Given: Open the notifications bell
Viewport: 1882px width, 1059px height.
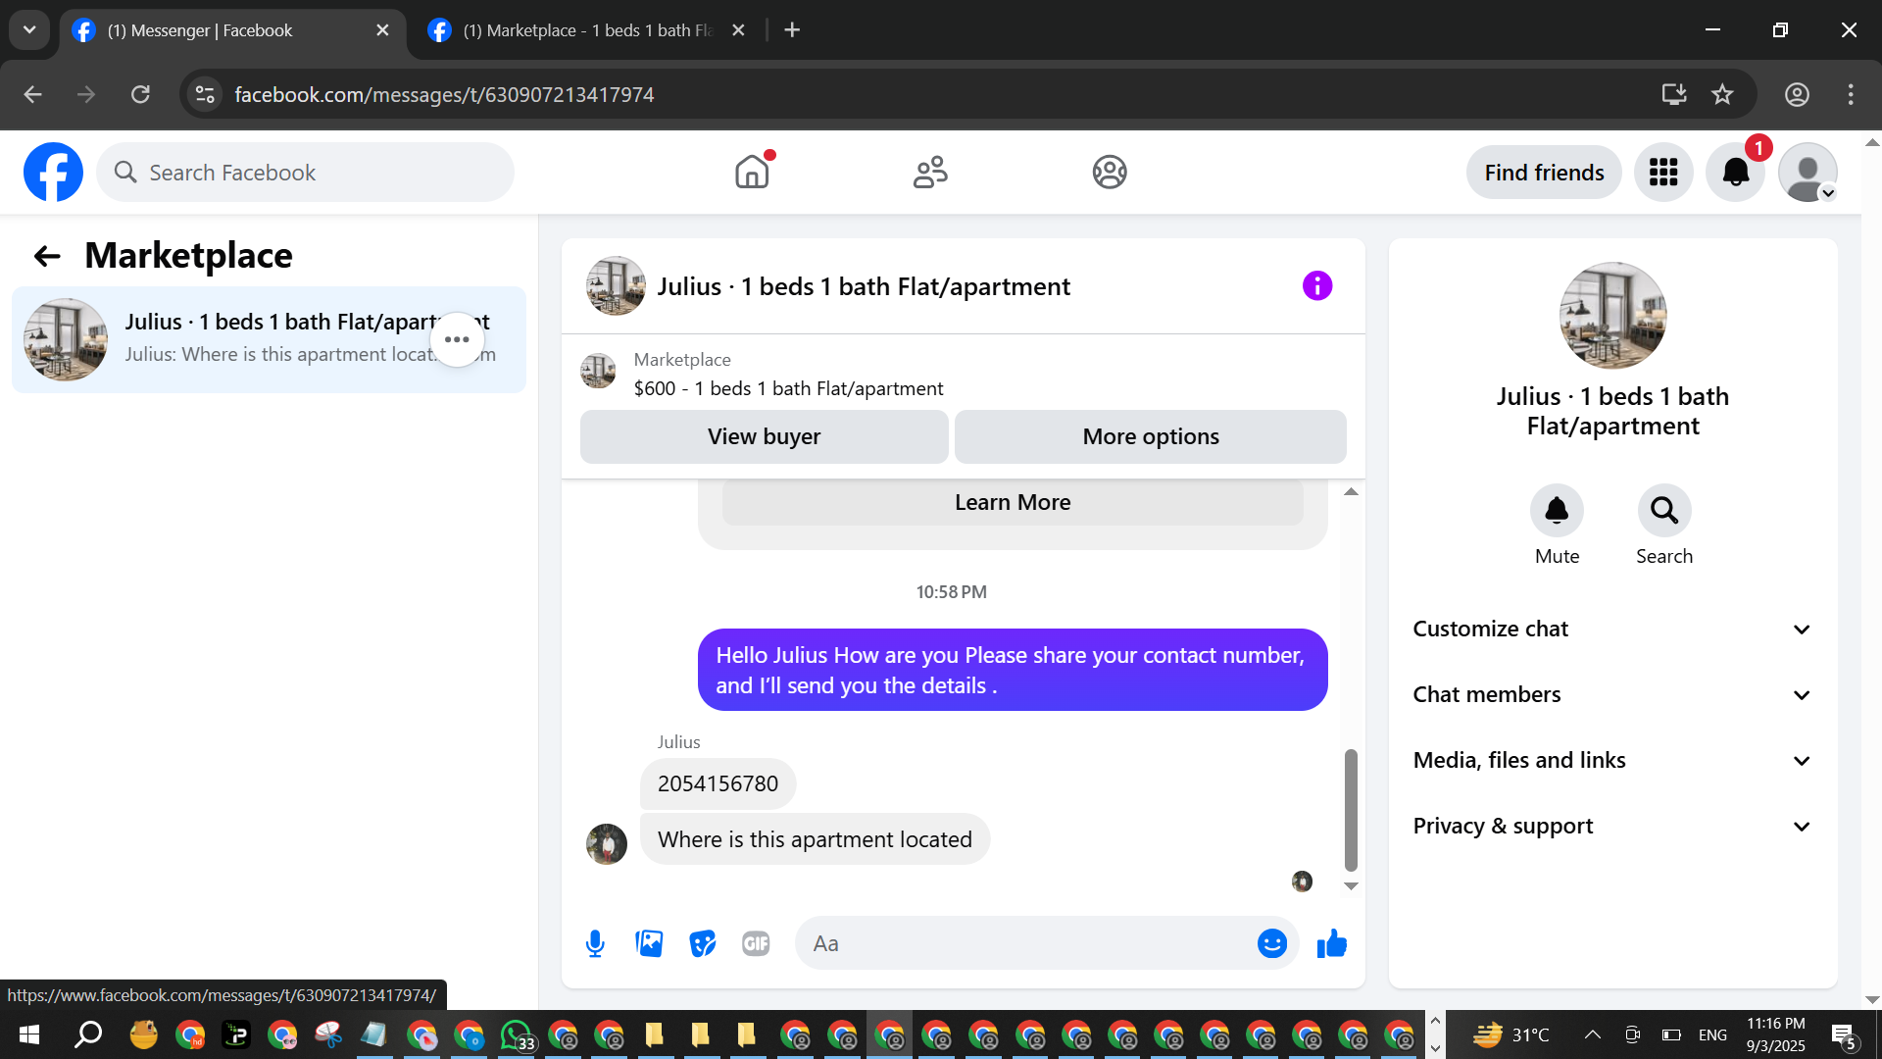Looking at the screenshot, I should coord(1736,173).
